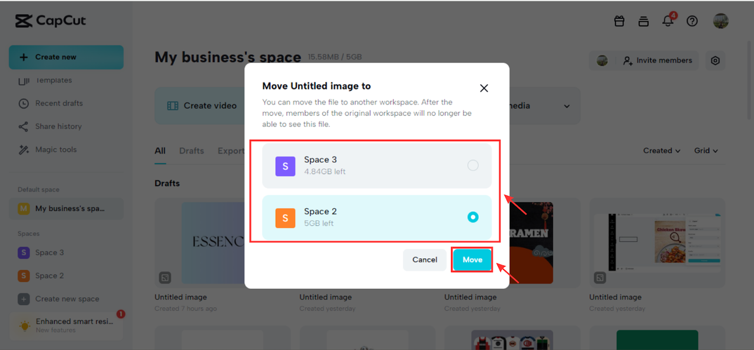Close the Move Untitled image dialog
The height and width of the screenshot is (350, 754).
pos(484,88)
